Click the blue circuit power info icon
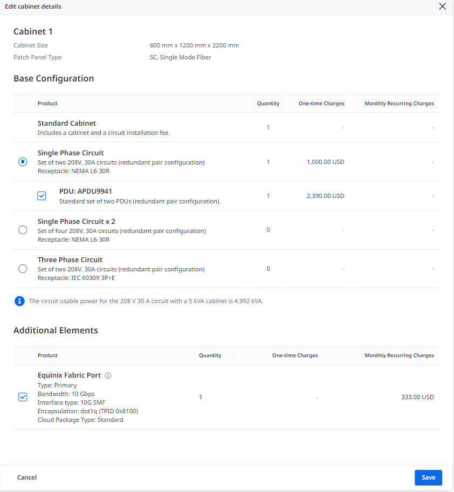The image size is (454, 492). point(19,301)
